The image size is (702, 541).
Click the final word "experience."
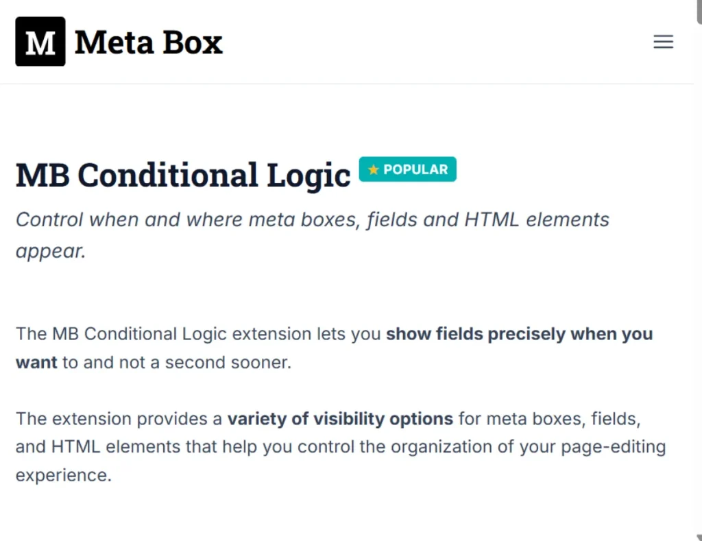(64, 475)
